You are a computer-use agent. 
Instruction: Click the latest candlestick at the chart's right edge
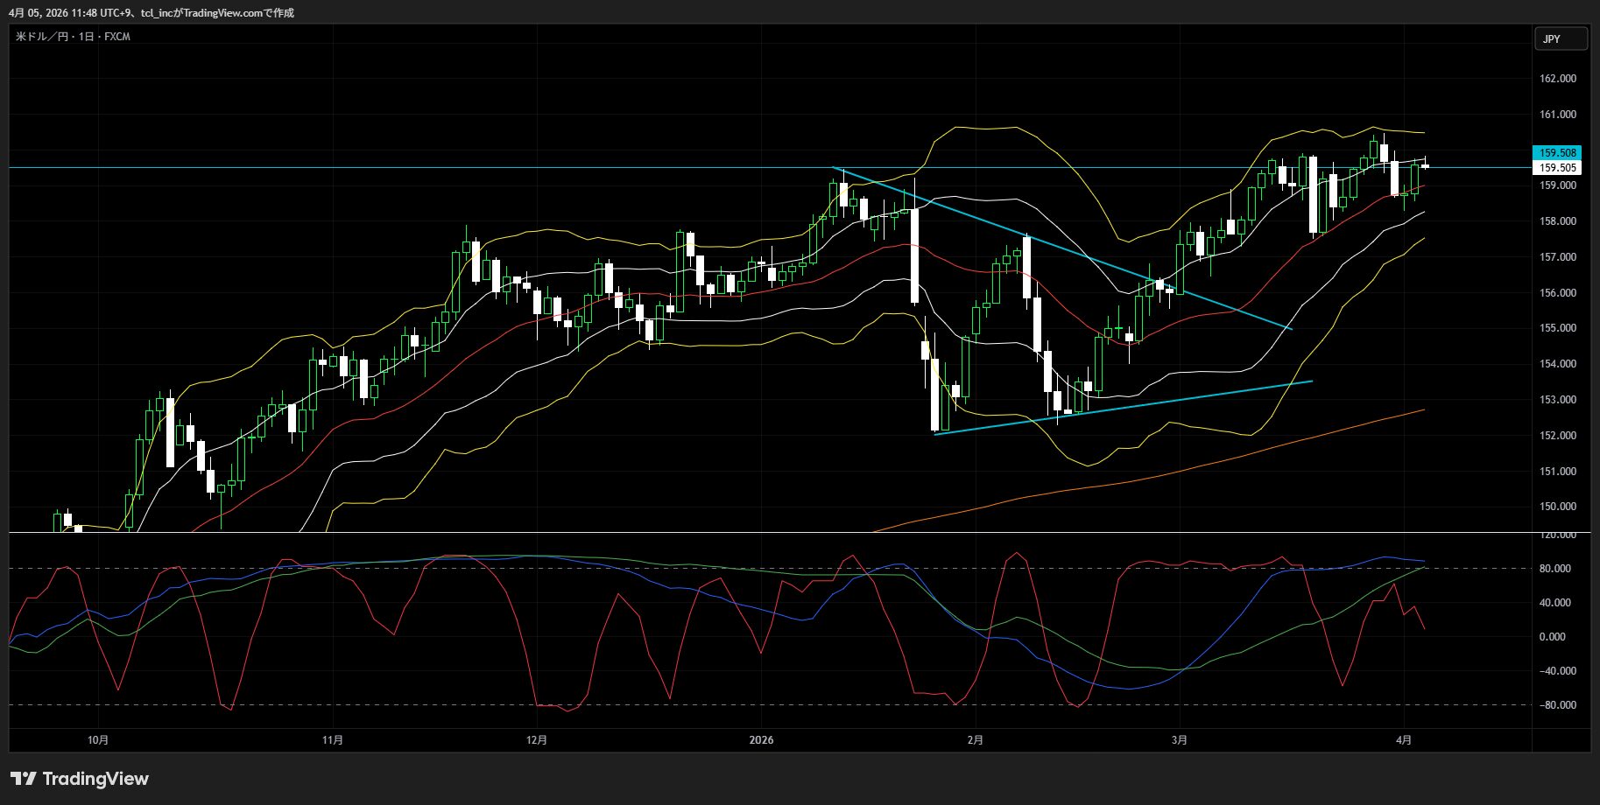(x=1425, y=166)
